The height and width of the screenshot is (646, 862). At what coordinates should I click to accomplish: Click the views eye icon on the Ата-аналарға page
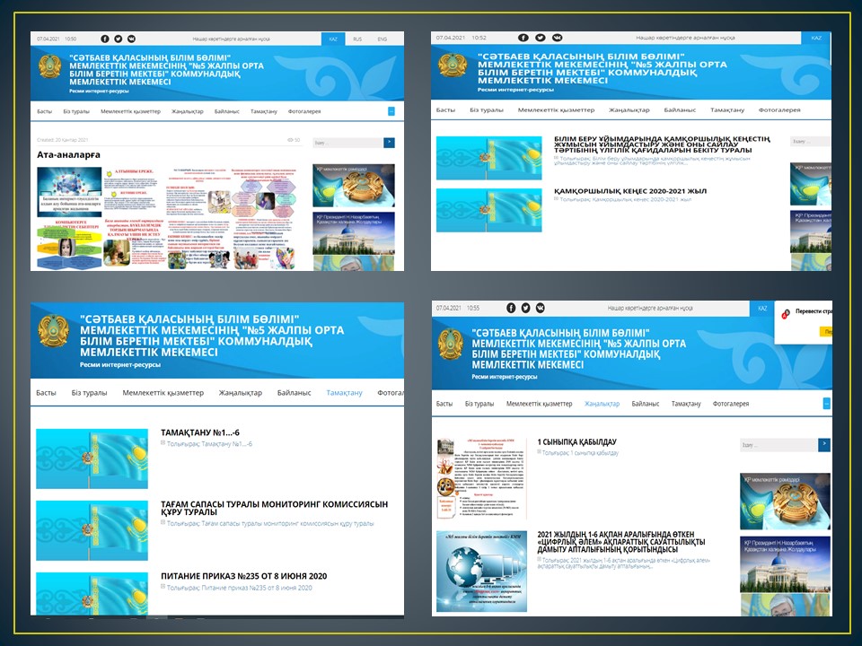pyautogui.click(x=290, y=140)
